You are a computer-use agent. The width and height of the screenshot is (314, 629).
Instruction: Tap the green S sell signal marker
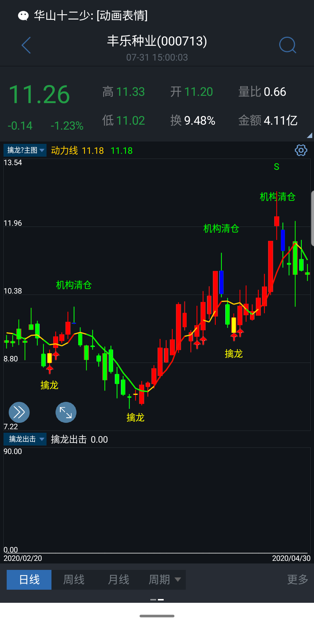point(276,167)
